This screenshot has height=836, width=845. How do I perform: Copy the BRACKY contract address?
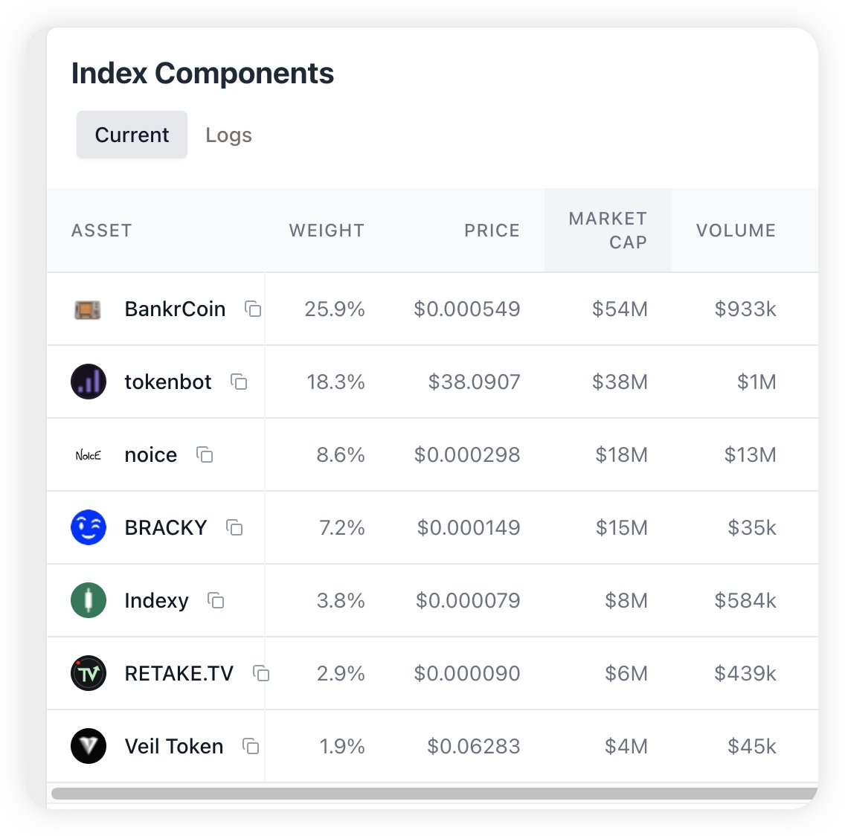click(234, 528)
